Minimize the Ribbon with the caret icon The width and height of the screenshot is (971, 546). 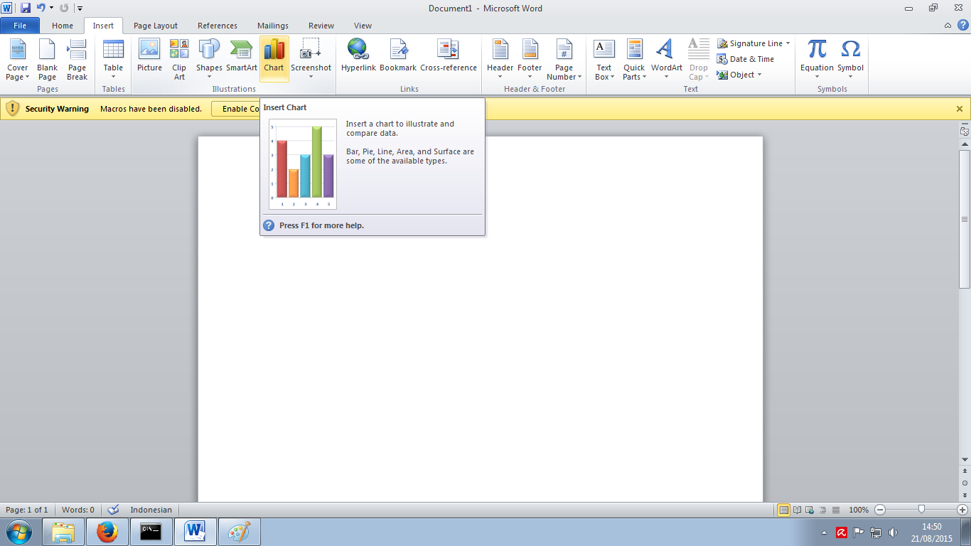pyautogui.click(x=948, y=26)
